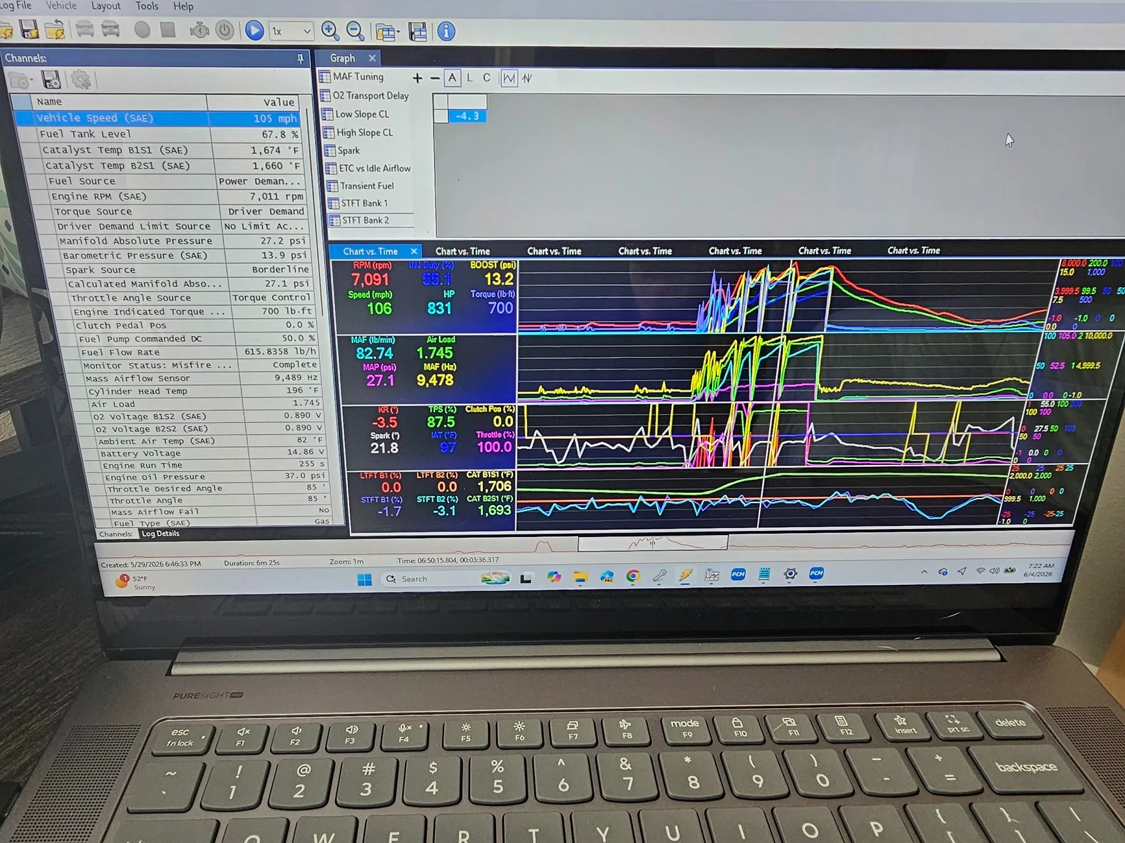
Task: Open Chrome from the taskbar
Action: point(633,576)
